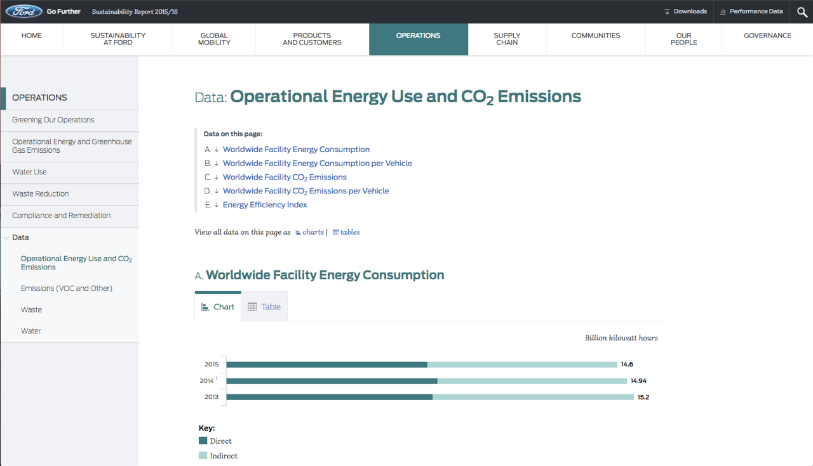Jump to Energy Efficiency Index link

265,205
